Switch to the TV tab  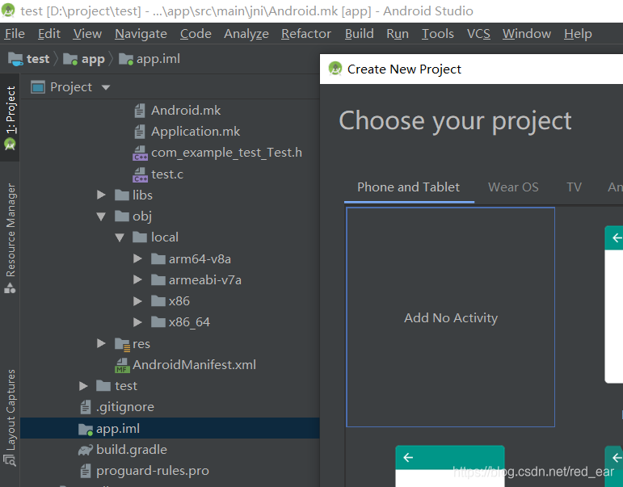pos(574,187)
